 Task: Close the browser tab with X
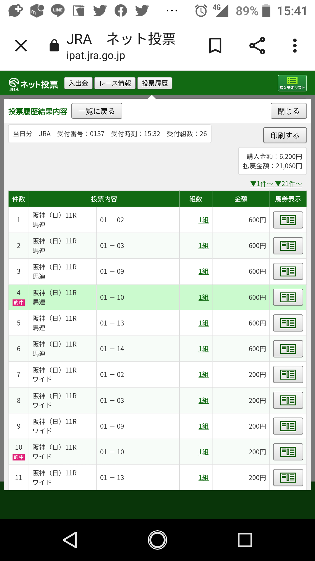21,46
